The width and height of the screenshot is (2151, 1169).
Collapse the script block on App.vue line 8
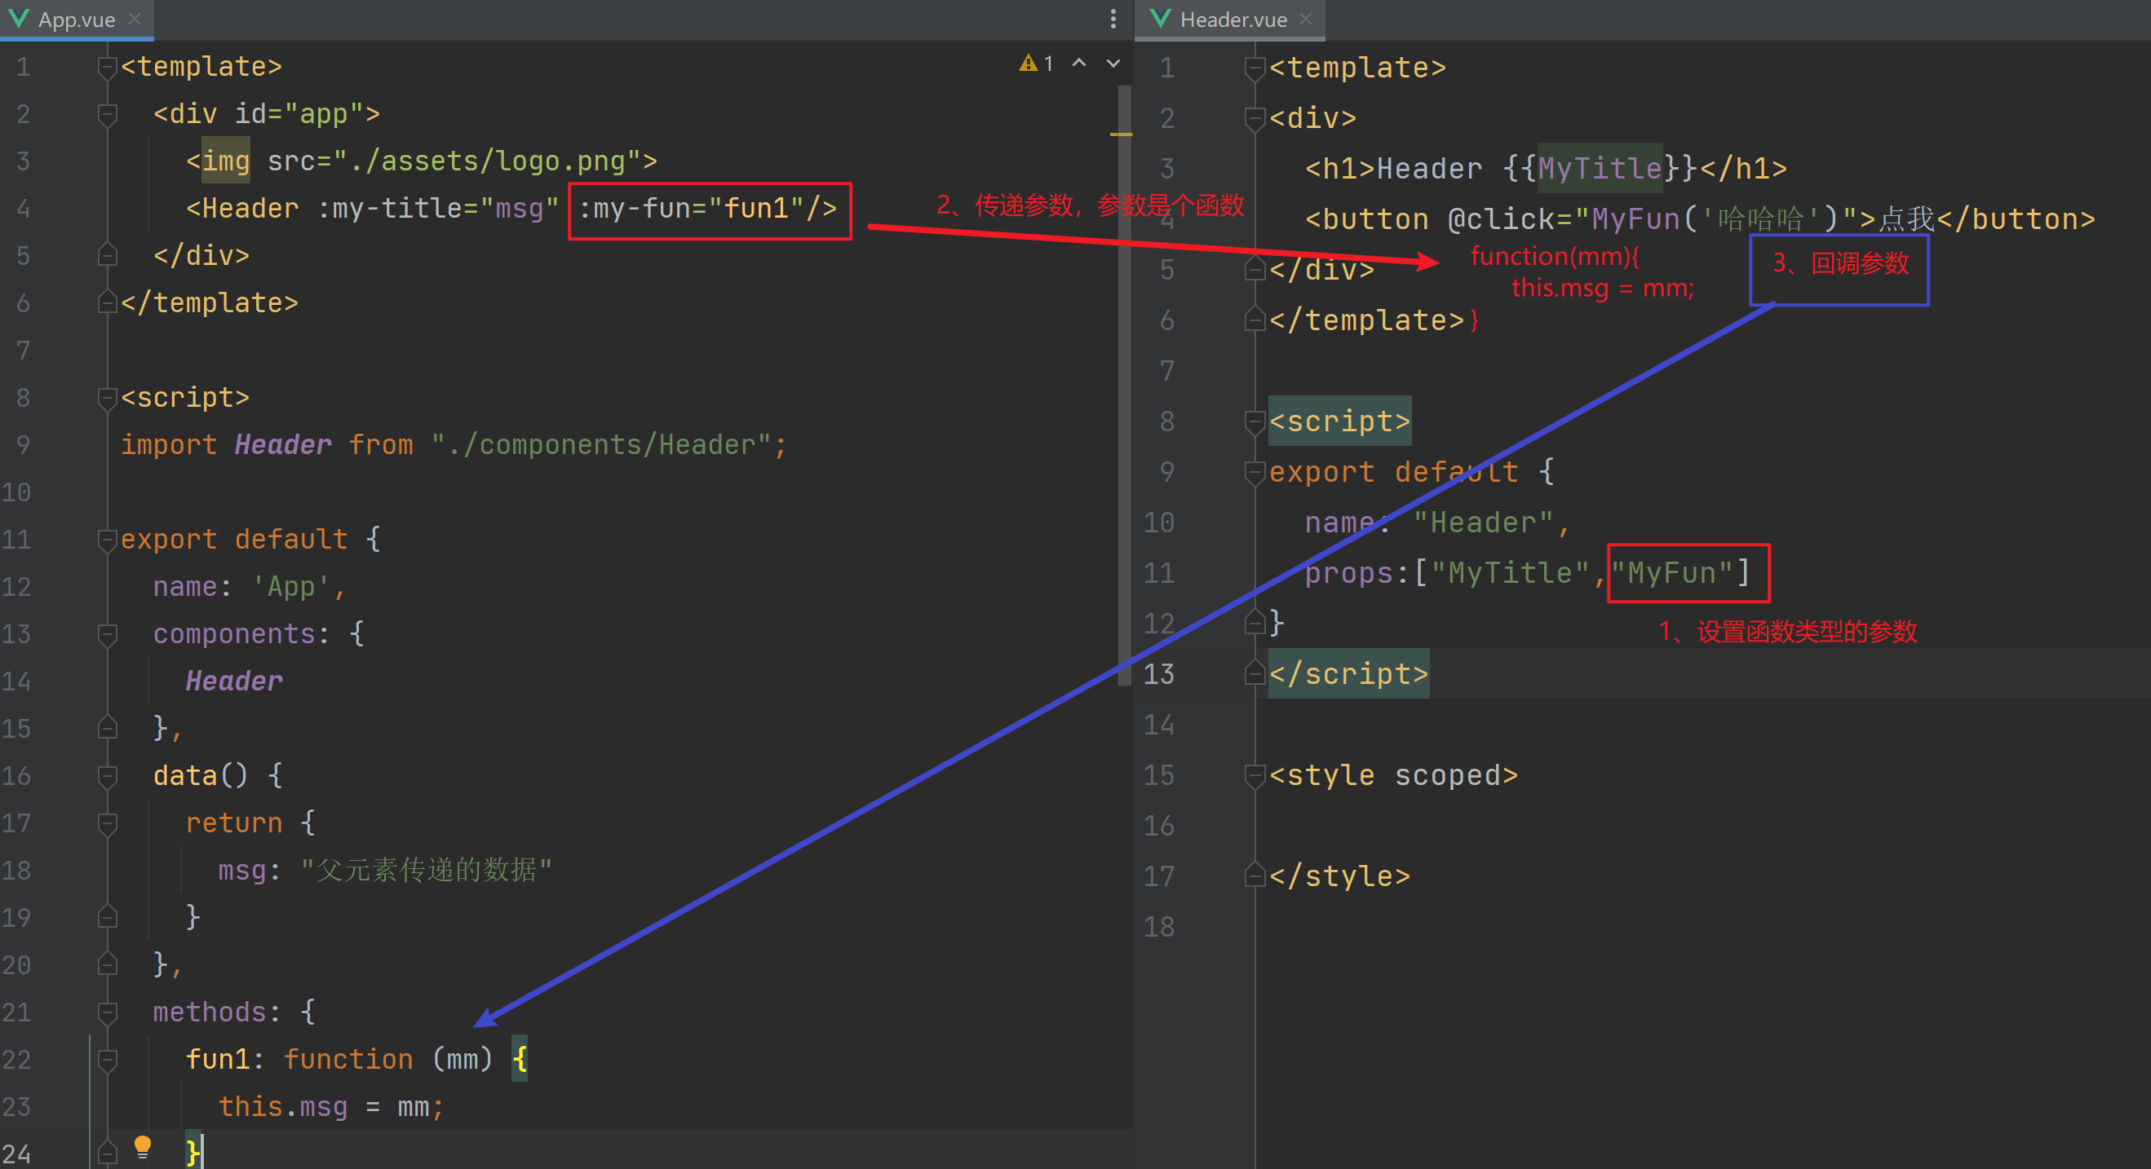point(107,398)
